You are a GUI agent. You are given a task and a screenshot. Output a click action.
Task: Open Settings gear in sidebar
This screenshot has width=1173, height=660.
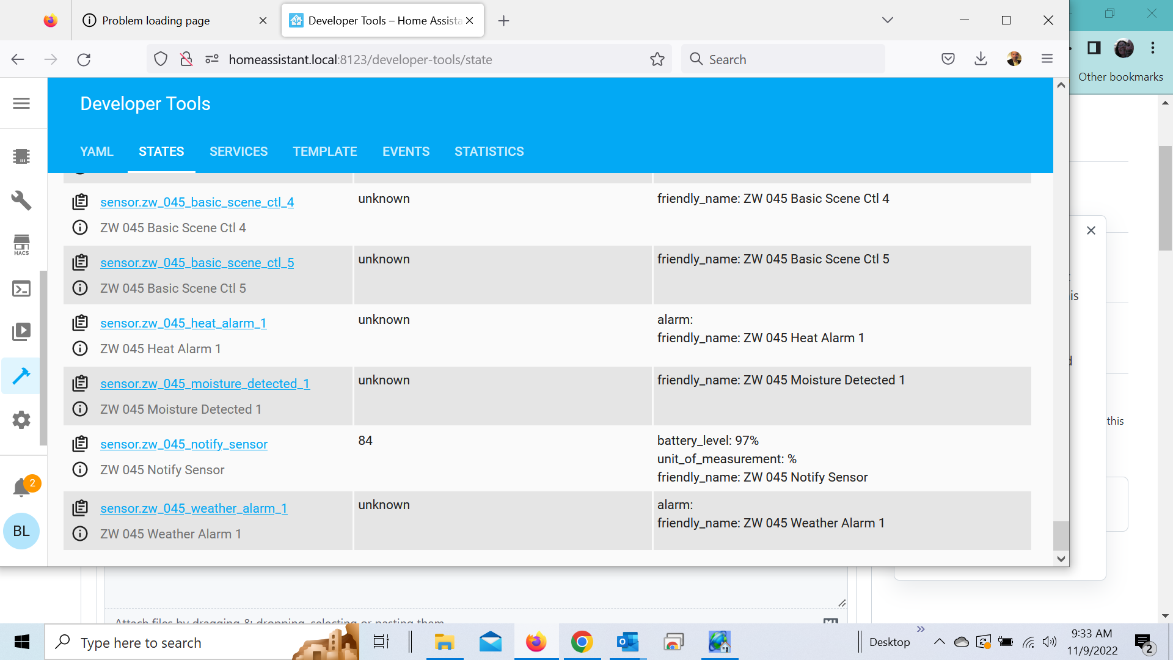21,420
